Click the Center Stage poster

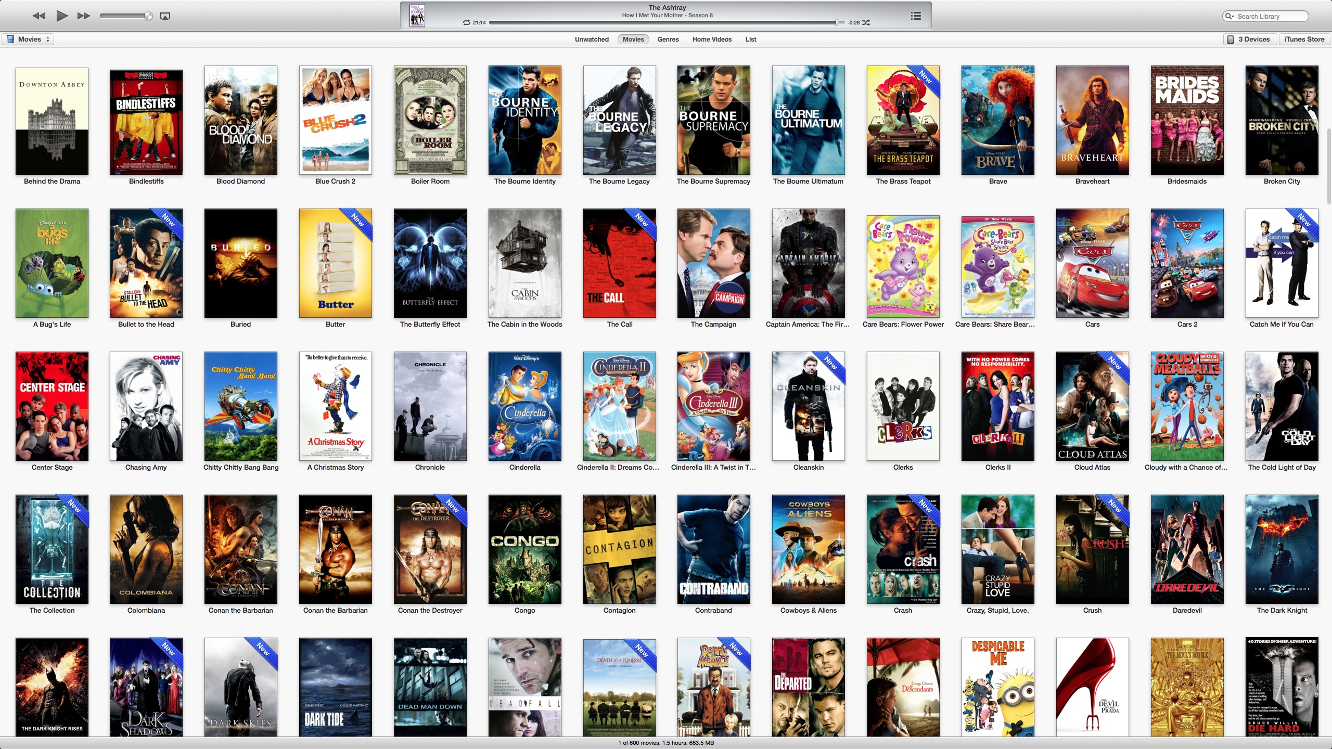(x=52, y=406)
